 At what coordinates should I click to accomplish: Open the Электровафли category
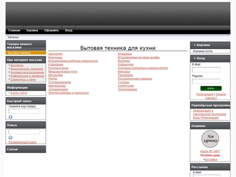click(127, 89)
